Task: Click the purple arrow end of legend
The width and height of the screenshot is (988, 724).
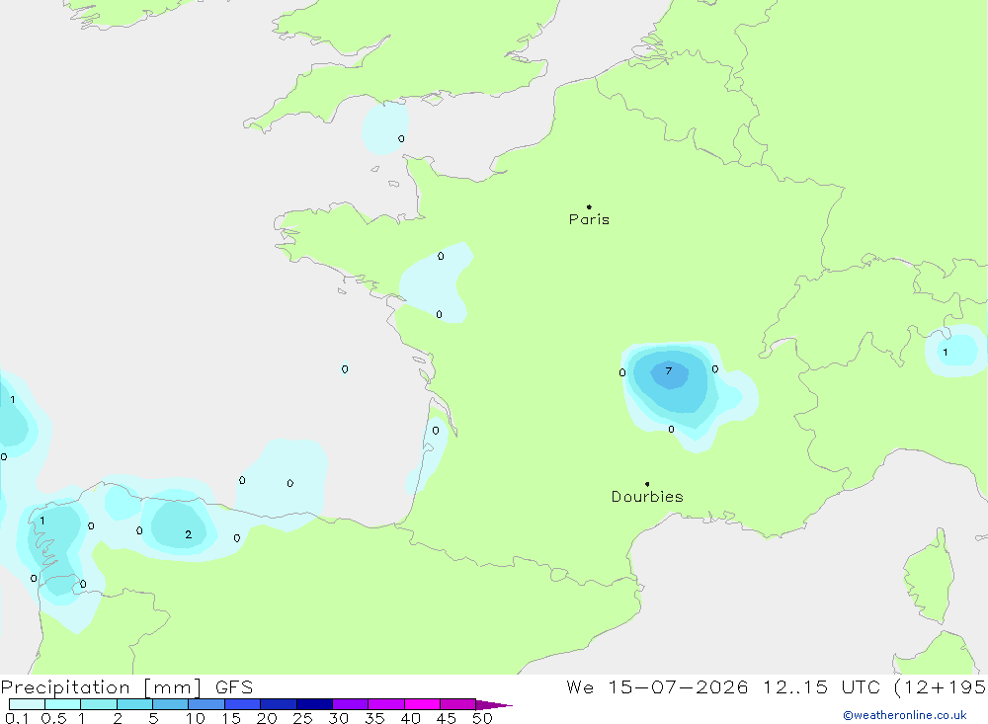Action: pos(494,704)
